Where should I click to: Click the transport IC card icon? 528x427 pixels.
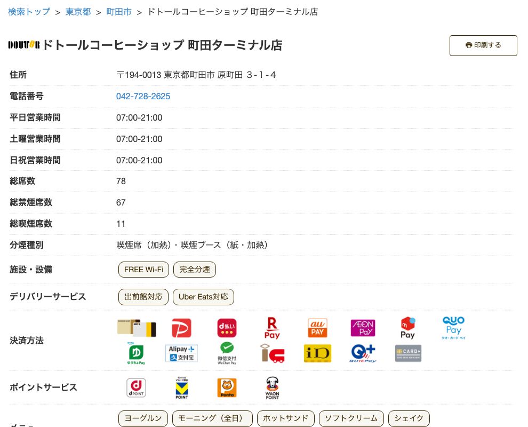[x=272, y=353]
